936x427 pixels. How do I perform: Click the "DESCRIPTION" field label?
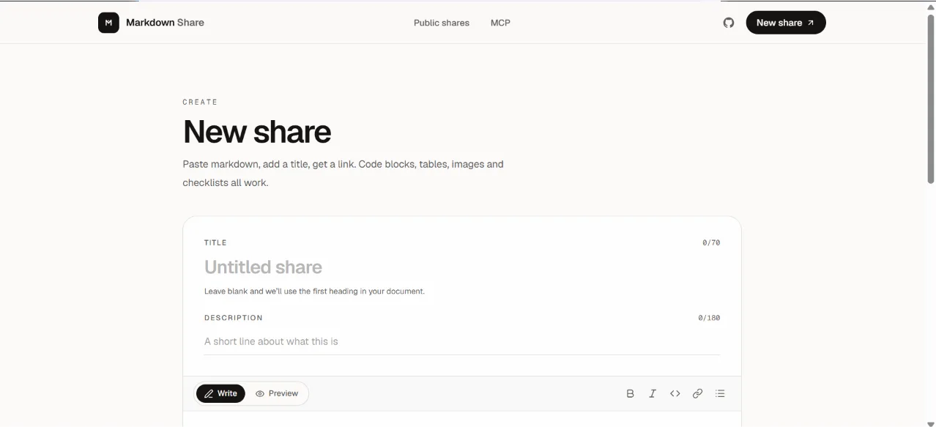[234, 318]
